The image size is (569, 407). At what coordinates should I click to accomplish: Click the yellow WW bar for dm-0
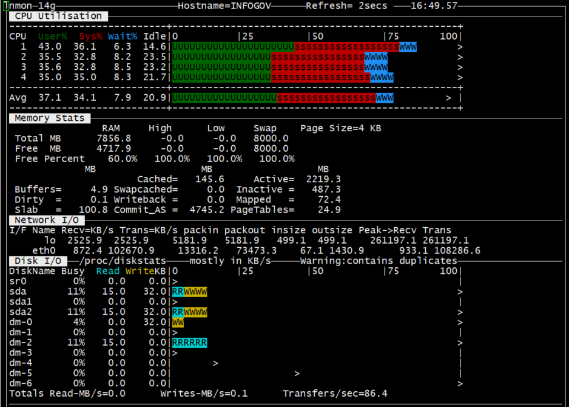[178, 323]
